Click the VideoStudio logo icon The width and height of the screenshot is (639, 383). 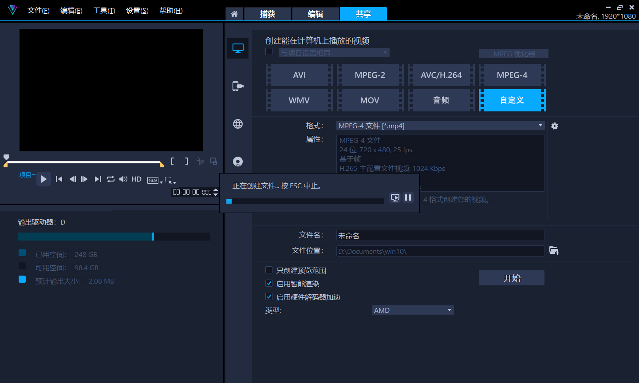[x=12, y=10]
